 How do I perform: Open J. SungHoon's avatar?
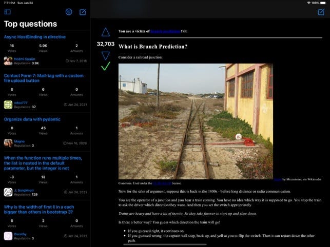[x=8, y=192]
